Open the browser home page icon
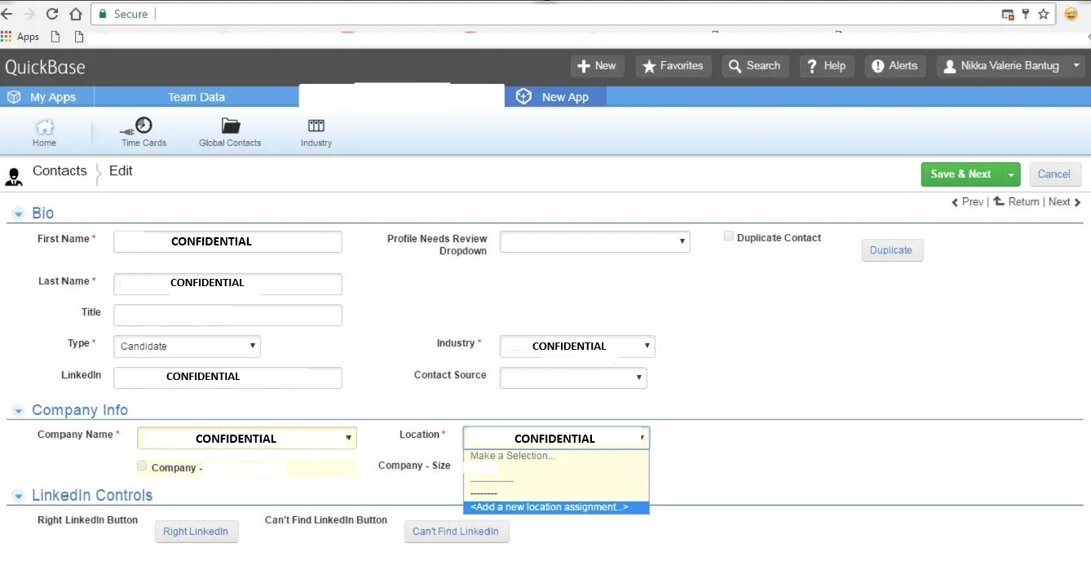Viewport: 1091px width, 561px height. point(76,14)
